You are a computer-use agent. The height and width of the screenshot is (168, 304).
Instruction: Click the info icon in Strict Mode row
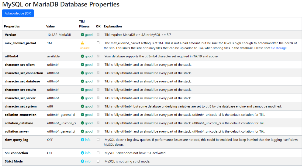pos(82,161)
